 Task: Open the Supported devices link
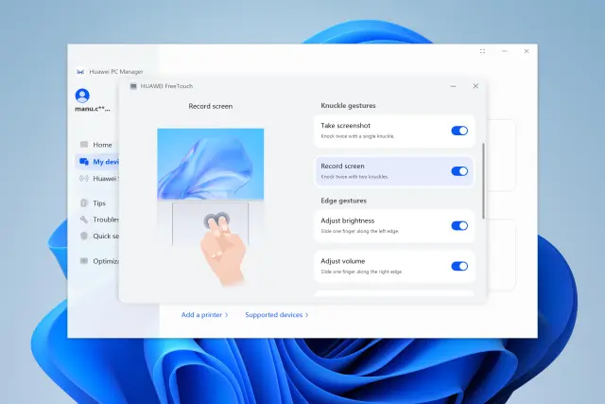[x=276, y=314]
